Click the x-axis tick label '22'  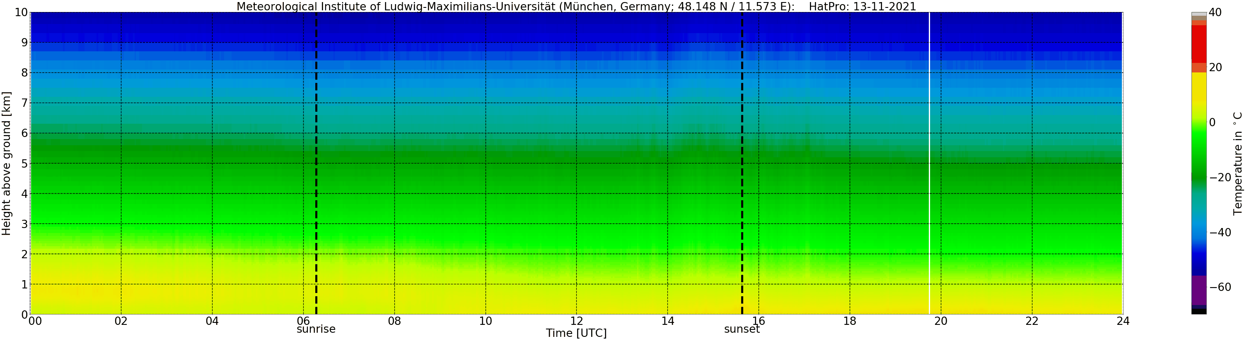(1032, 321)
